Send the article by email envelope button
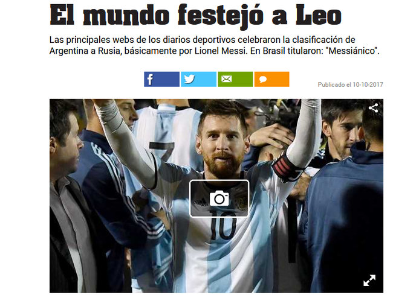Screen dimensions: 393x295 point(235,79)
